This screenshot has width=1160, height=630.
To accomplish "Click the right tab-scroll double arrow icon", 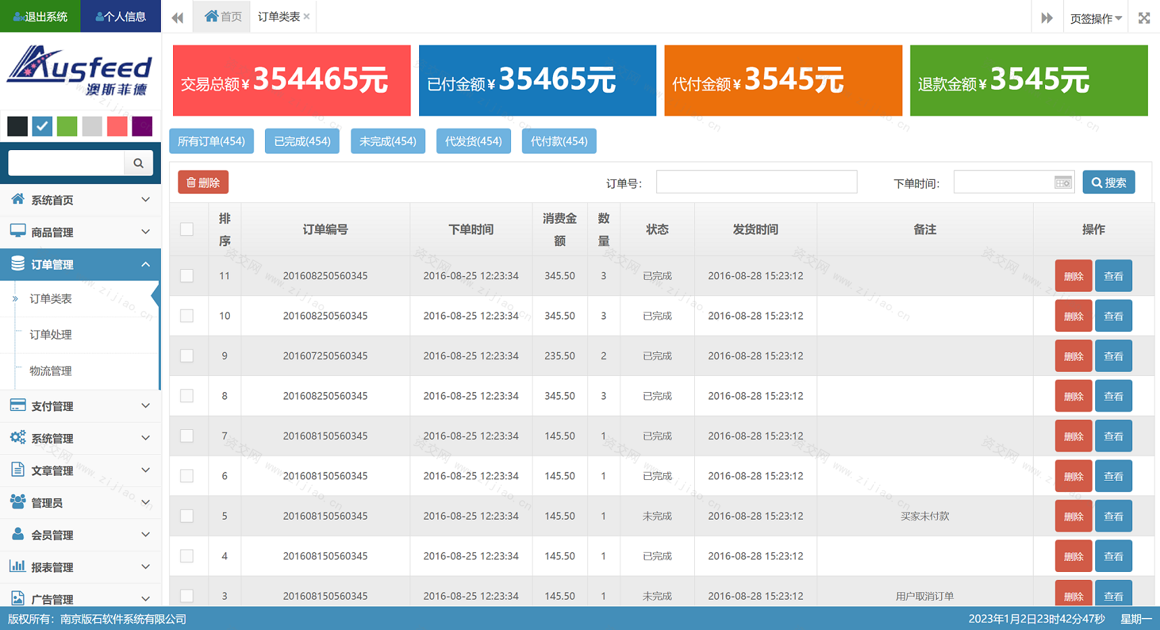I will [1046, 18].
